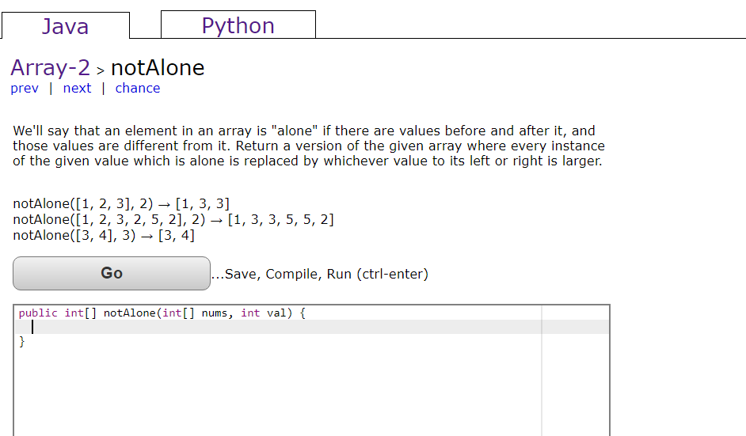Switch to the Java tab

65,25
